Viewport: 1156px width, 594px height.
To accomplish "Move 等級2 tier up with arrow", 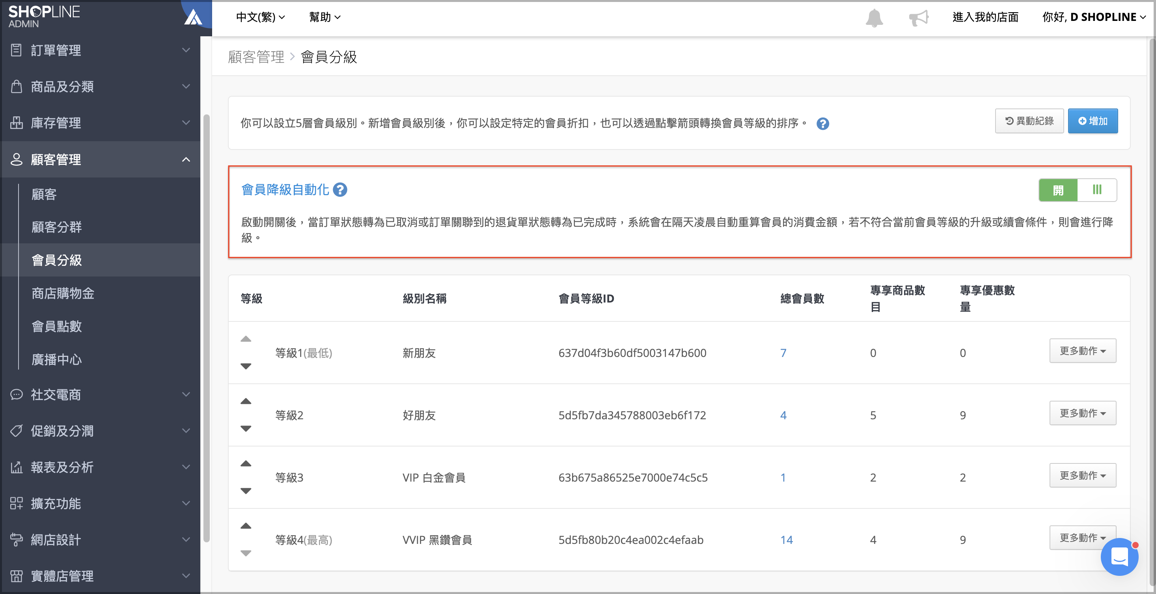I will click(x=246, y=402).
